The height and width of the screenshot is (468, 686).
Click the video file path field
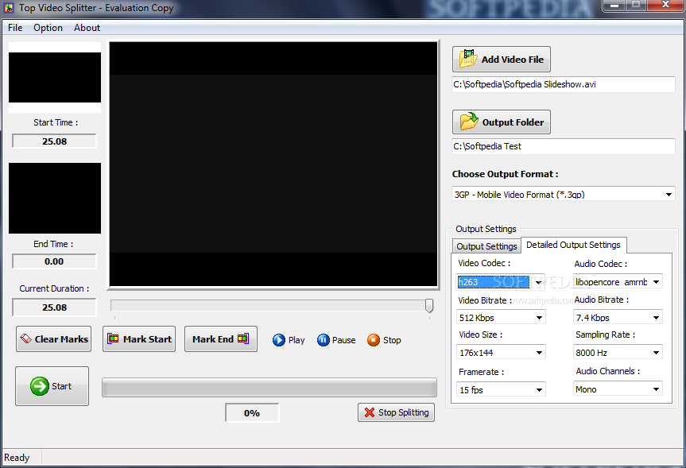point(563,84)
